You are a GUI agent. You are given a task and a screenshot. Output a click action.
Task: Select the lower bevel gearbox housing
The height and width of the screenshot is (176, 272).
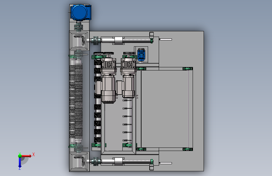tap(79, 162)
